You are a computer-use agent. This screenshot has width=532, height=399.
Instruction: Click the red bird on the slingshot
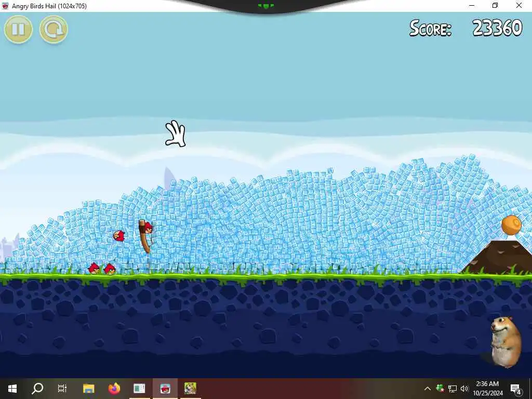(148, 228)
